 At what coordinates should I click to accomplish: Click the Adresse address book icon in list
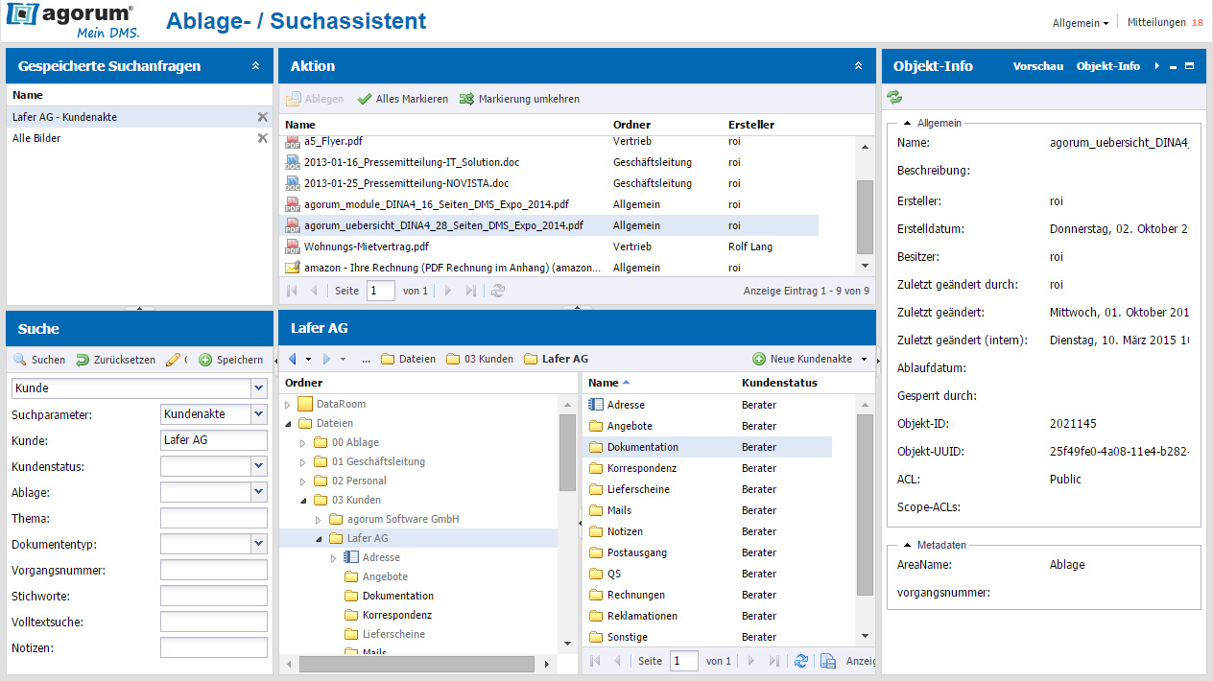tap(595, 405)
